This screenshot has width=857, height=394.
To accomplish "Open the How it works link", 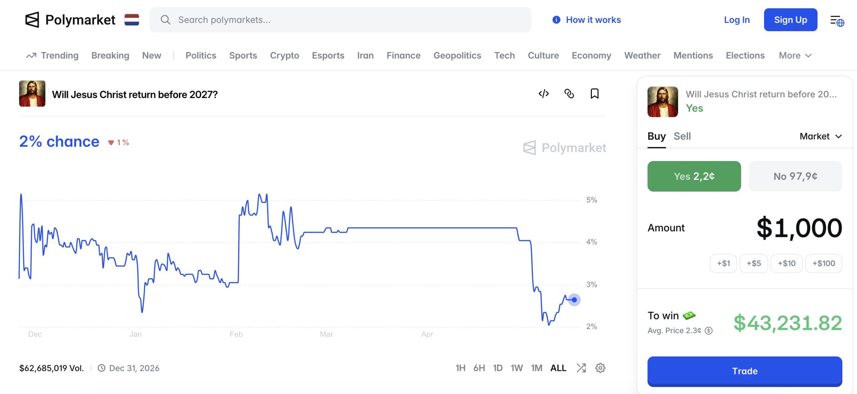I will pos(587,20).
